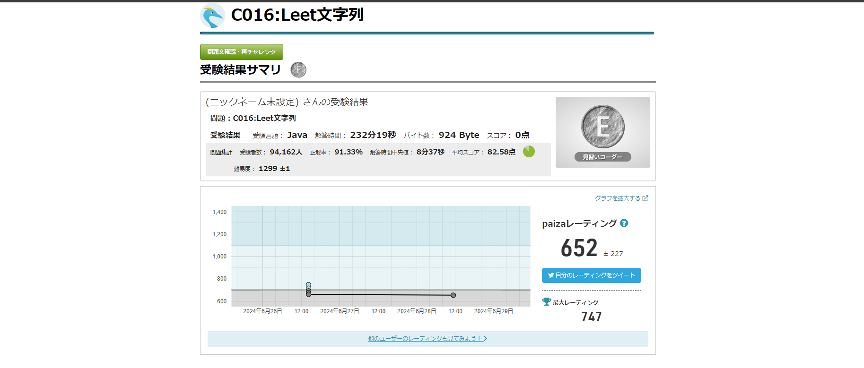Image resolution: width=864 pixels, height=368 pixels.
Task: Click the page title C016:Leet文字列 heading
Action: click(297, 15)
